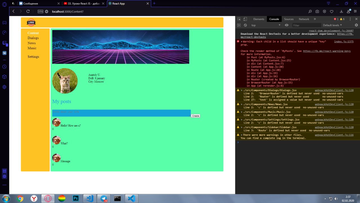
Task: Click the react-warning-keys link in console
Action: click(327, 51)
